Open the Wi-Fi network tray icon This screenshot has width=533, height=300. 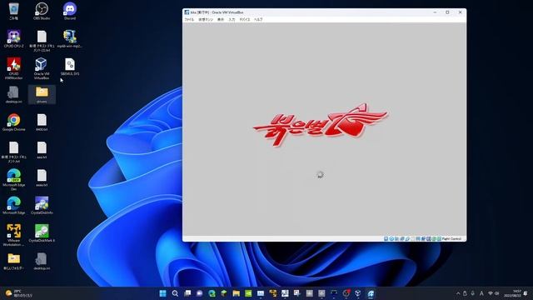coord(491,293)
